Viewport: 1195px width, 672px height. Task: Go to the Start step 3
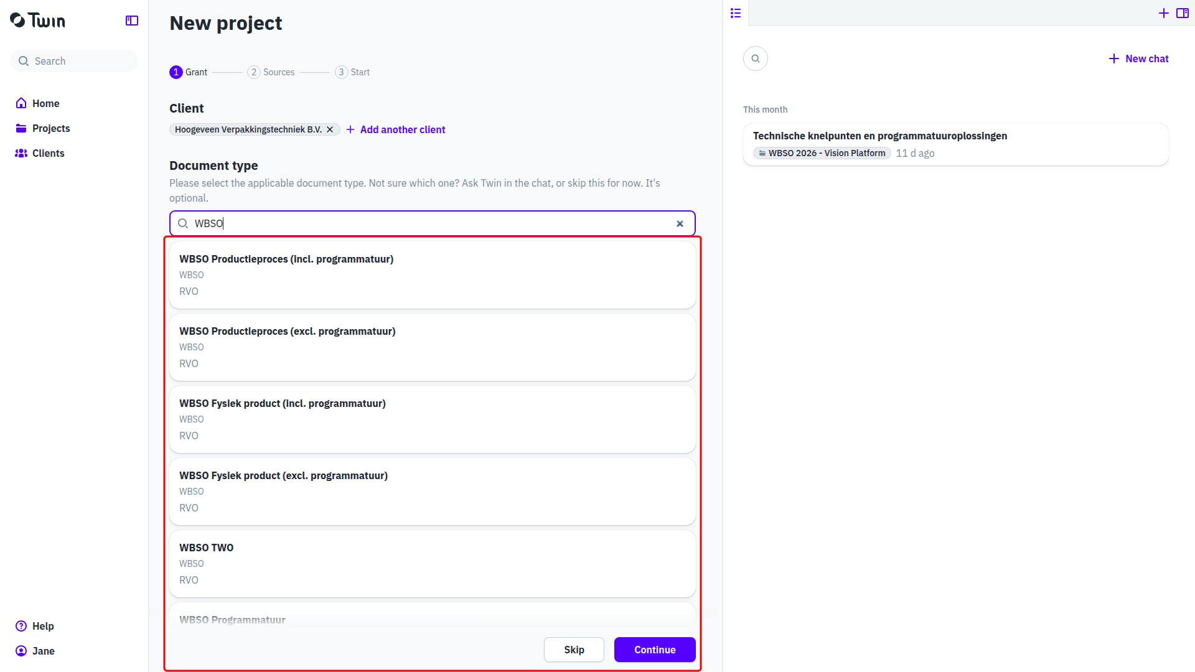[352, 72]
